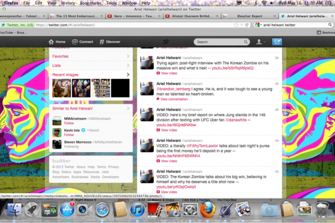Switch to The 15 Most Embarrassi... tab

click(76, 16)
